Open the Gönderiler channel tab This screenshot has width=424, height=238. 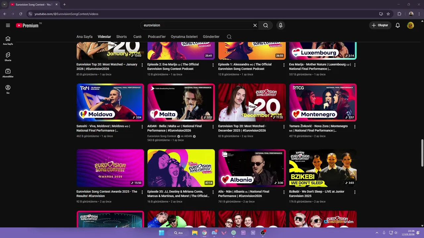click(x=211, y=37)
